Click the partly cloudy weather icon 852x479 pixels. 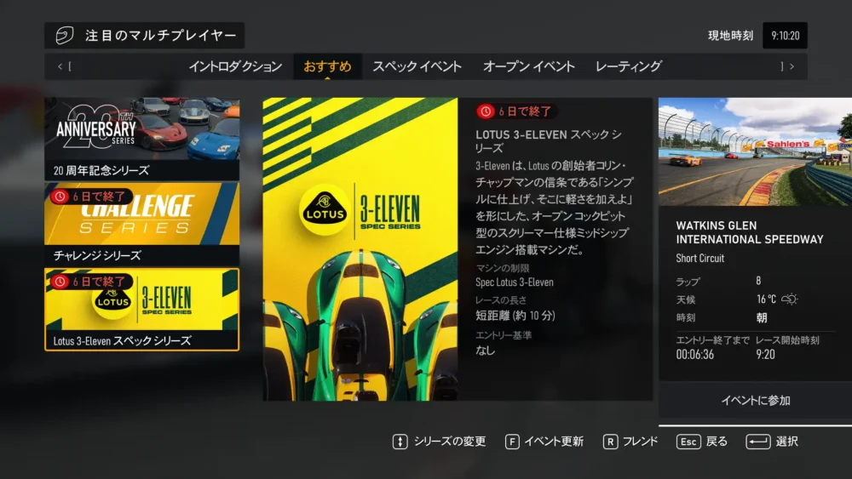point(790,299)
